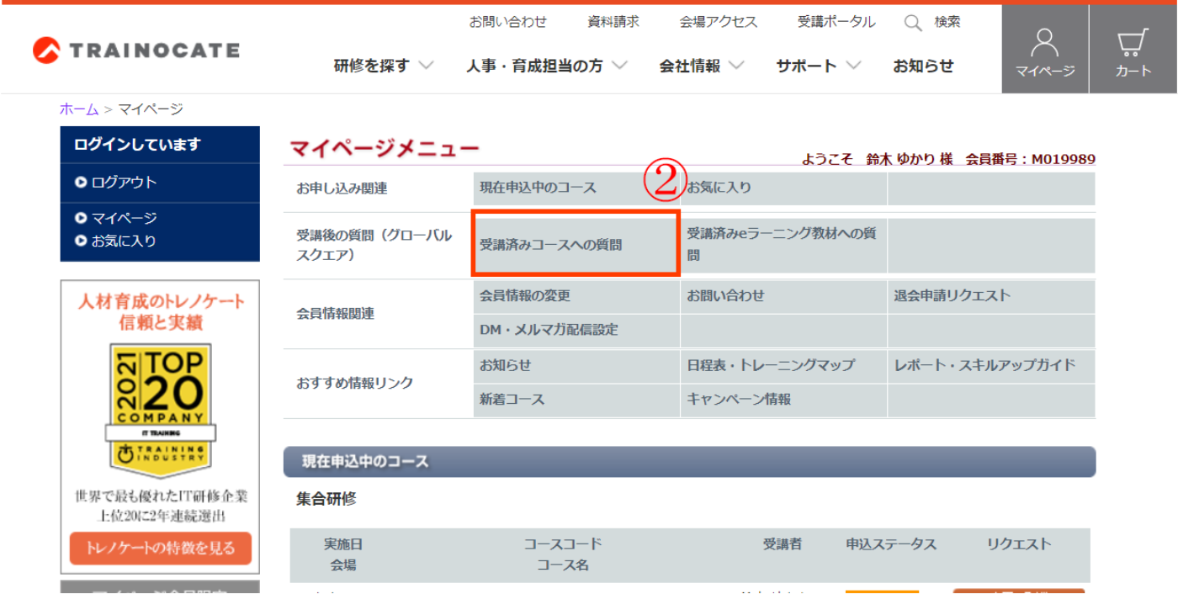Click the 現在申込中のコース section header bar
The width and height of the screenshot is (1178, 594).
click(689, 462)
